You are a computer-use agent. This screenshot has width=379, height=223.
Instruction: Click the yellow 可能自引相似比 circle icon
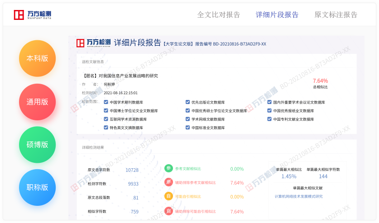pos(168,196)
